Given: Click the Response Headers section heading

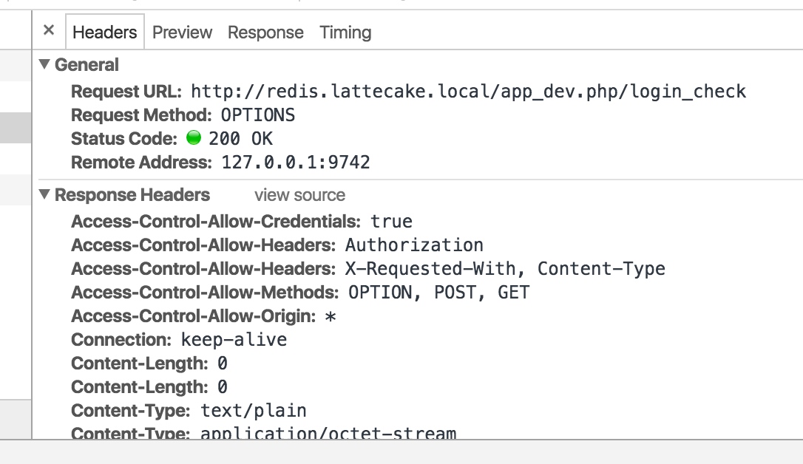Looking at the screenshot, I should [132, 195].
